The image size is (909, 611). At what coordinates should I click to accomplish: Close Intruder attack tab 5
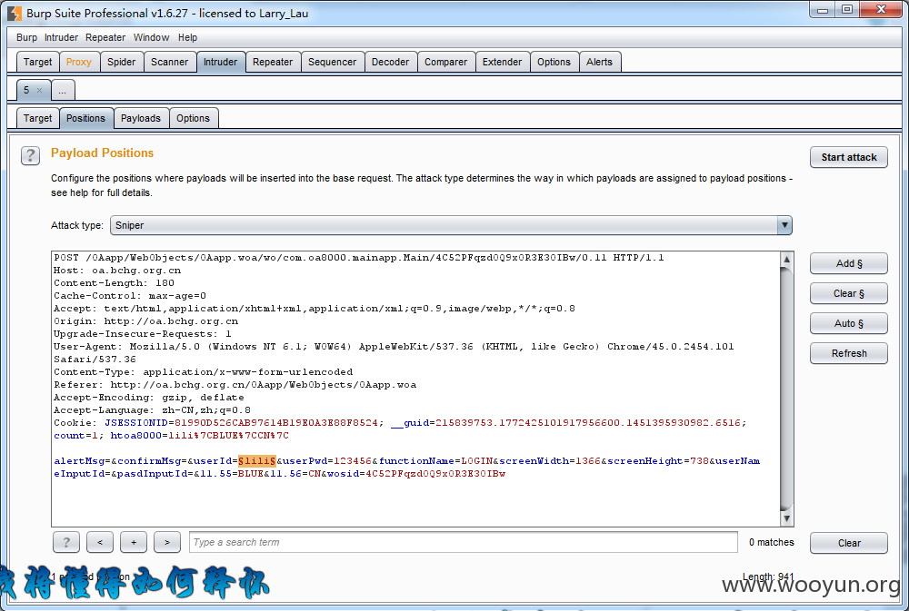pyautogui.click(x=39, y=91)
